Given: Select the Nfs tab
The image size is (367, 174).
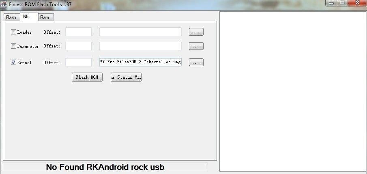Looking at the screenshot, I should [x=26, y=17].
